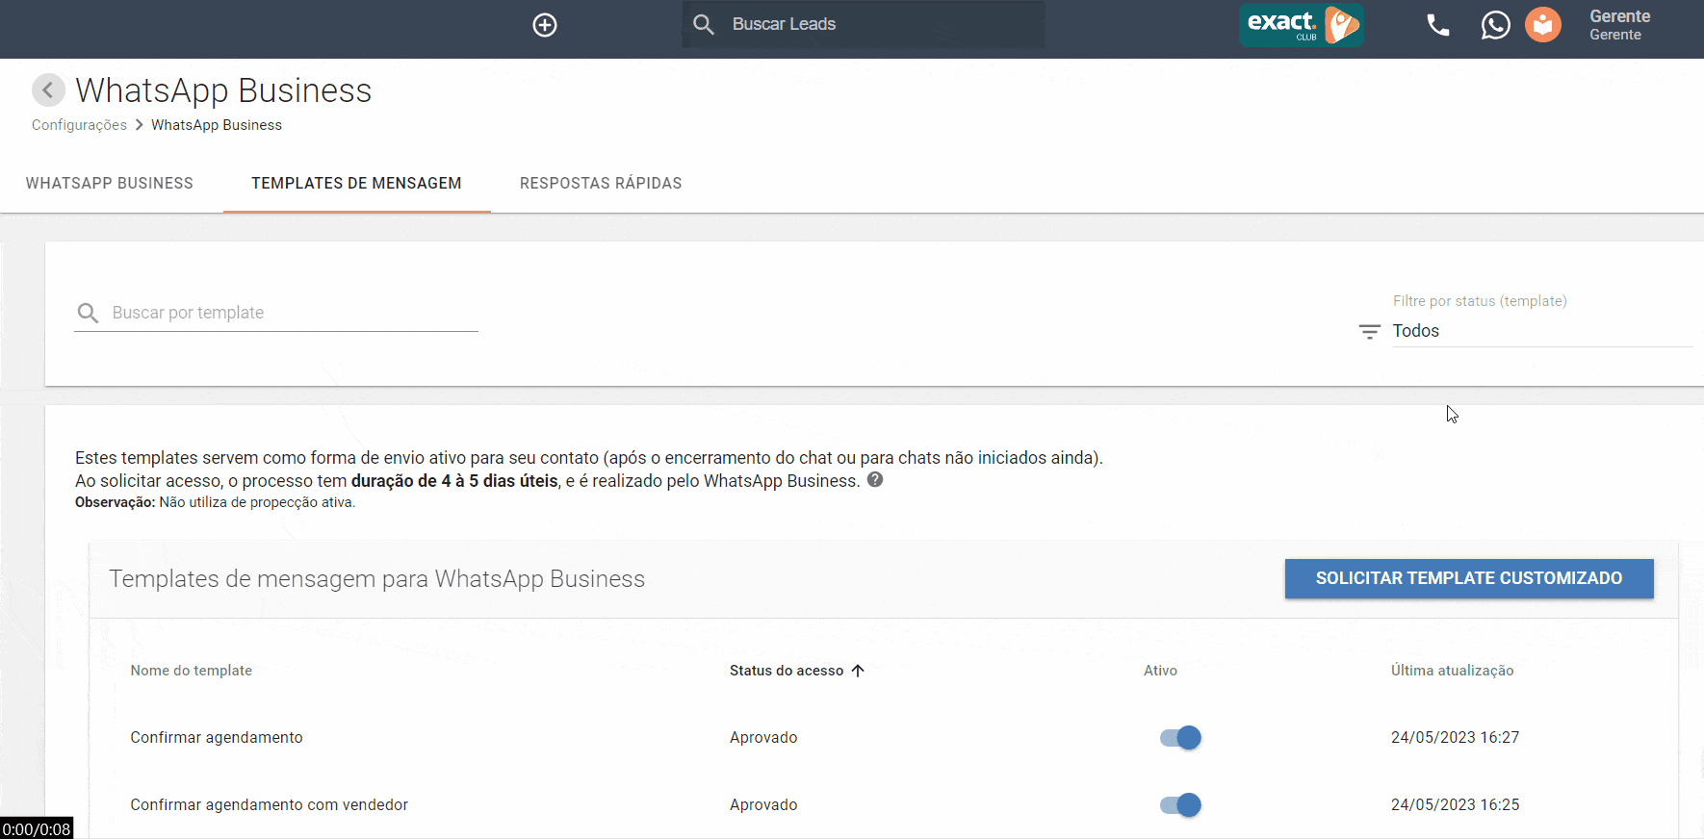Switch to the WhatsApp Business tab

coord(110,183)
